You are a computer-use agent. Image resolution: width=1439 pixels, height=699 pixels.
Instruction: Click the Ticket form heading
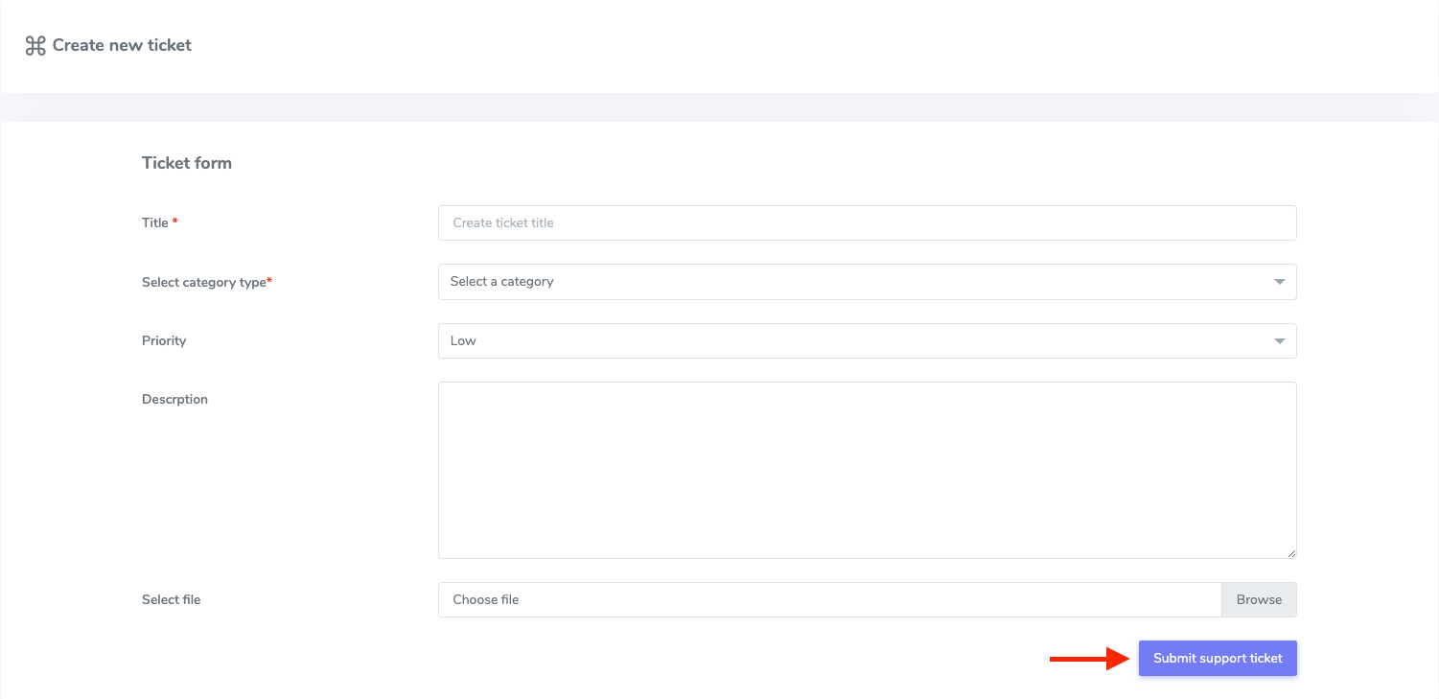click(187, 162)
